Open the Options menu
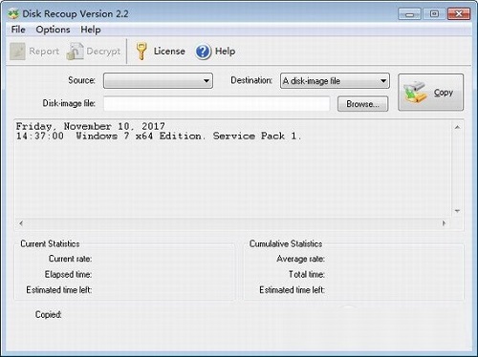 click(53, 30)
